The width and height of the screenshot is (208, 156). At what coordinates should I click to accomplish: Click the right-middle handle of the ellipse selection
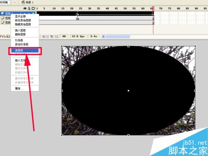pos(195,91)
